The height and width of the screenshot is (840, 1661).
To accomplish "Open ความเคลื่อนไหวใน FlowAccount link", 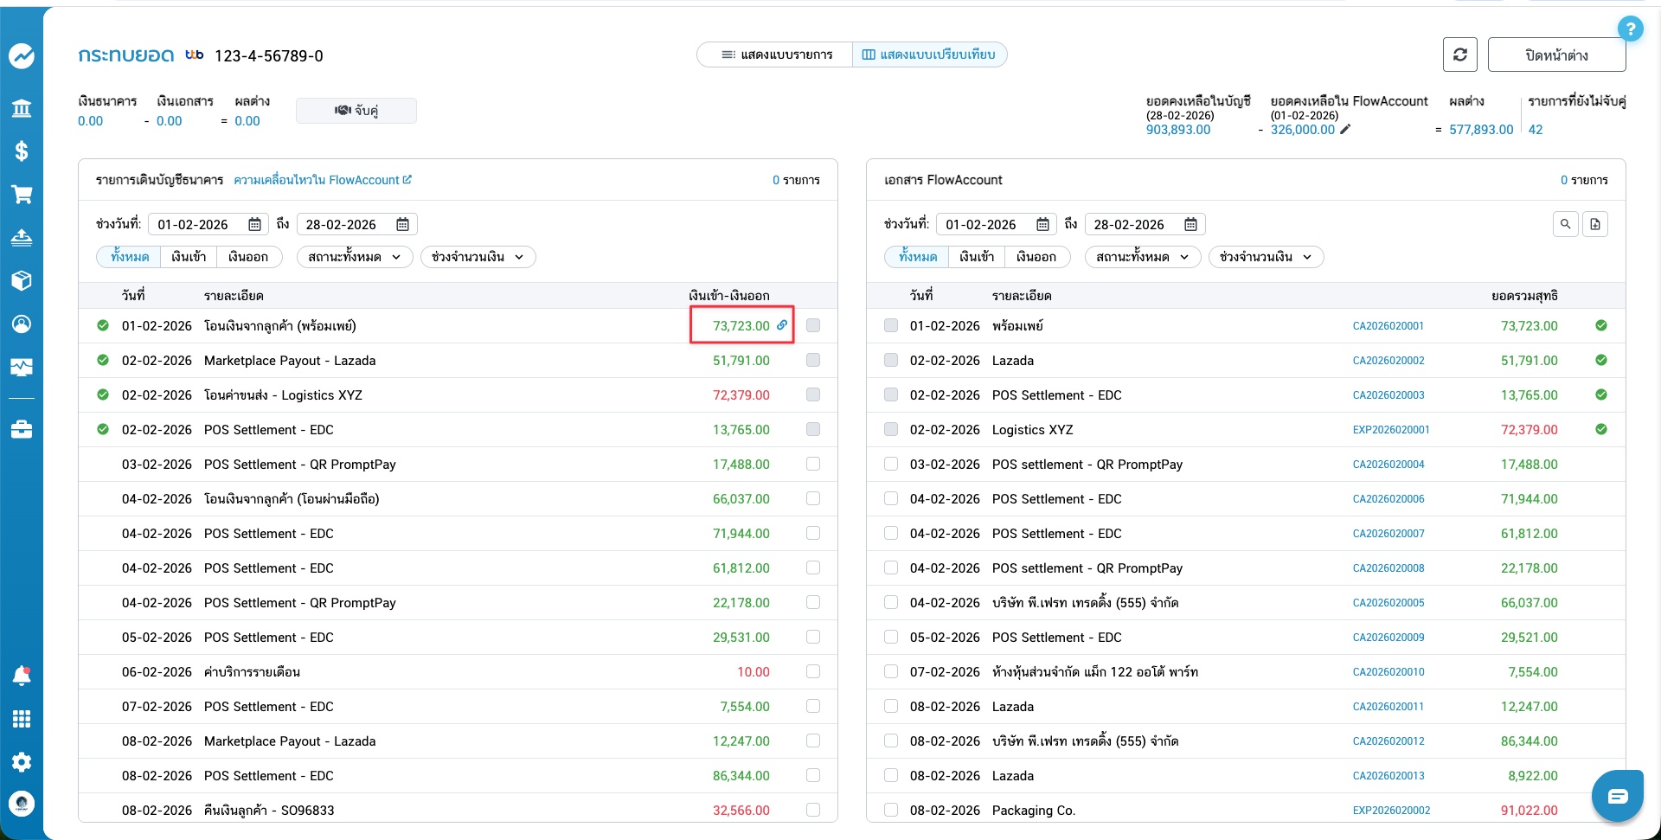I will [x=322, y=180].
